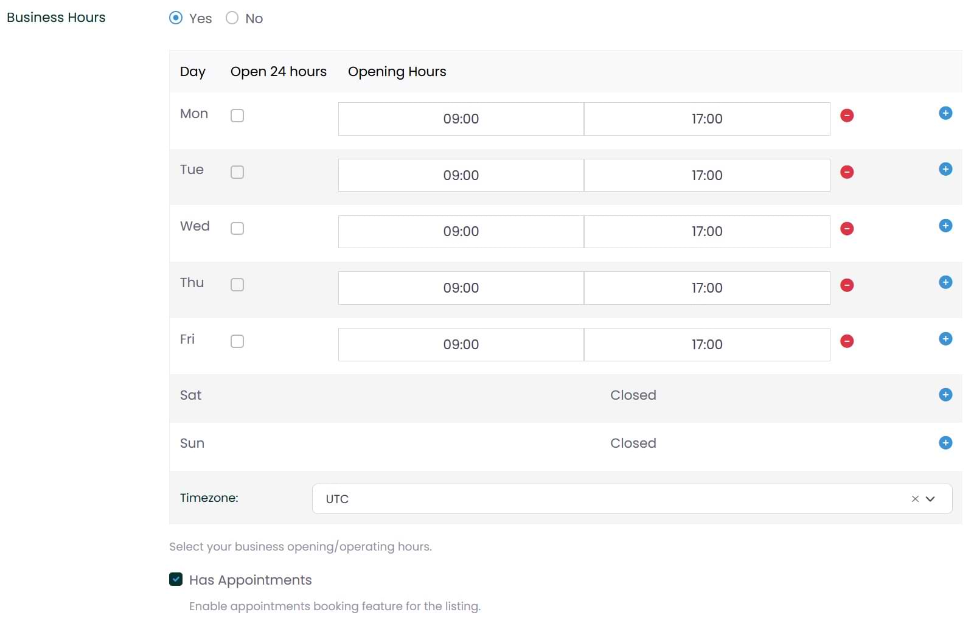This screenshot has height=629, width=971.
Task: Remove Thursday's opening hours slot
Action: (846, 285)
